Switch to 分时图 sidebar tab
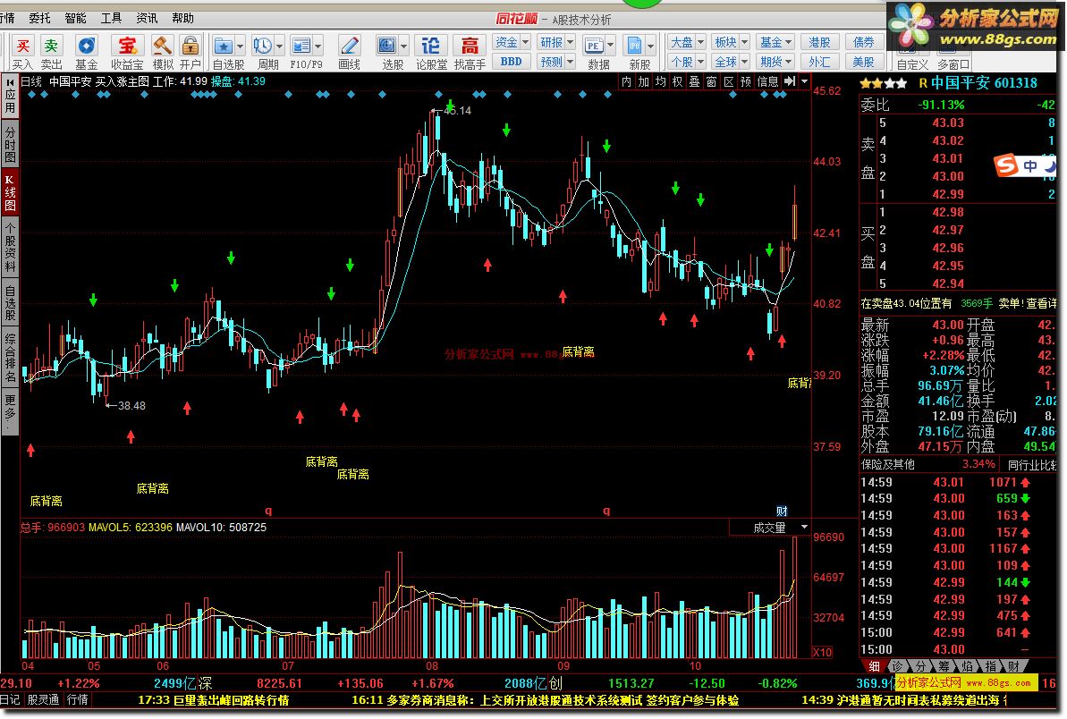The height and width of the screenshot is (719, 1067). 10,143
